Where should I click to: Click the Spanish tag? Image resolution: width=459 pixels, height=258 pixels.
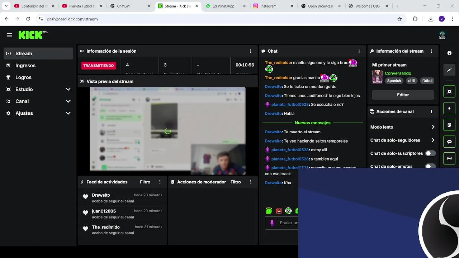click(394, 81)
